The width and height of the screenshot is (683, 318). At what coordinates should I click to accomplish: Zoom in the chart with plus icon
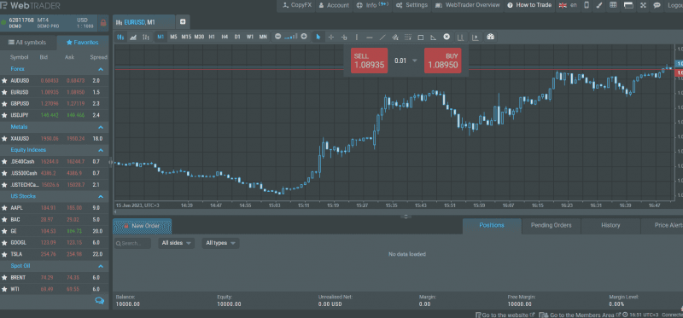304,37
